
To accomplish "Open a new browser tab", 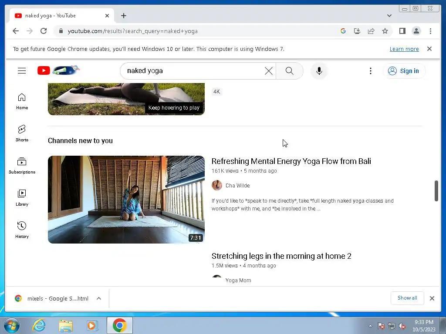I will click(x=123, y=16).
